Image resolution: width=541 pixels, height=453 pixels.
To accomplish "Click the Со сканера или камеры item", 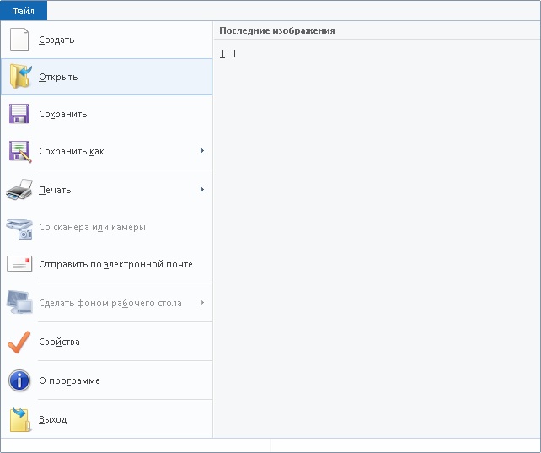I will (x=93, y=227).
